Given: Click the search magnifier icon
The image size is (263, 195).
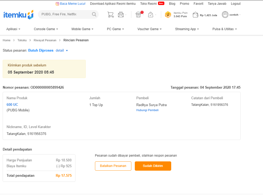Looking at the screenshot, I should (94, 14).
